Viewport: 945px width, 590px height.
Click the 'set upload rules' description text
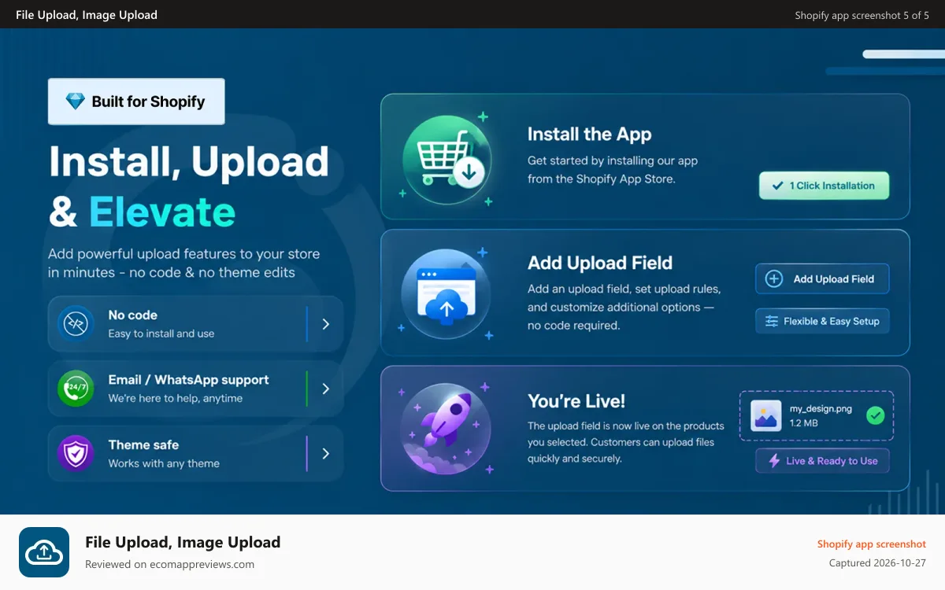(624, 307)
